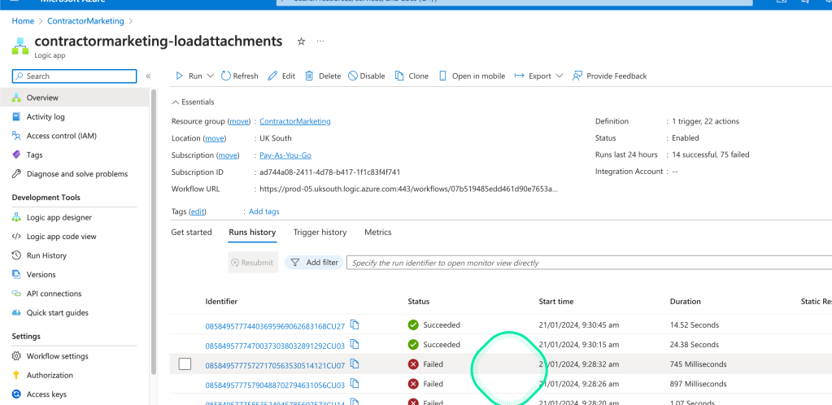Viewport: 832px width, 405px height.
Task: Copy identifier of 9:28:26 am run
Action: [x=355, y=383]
